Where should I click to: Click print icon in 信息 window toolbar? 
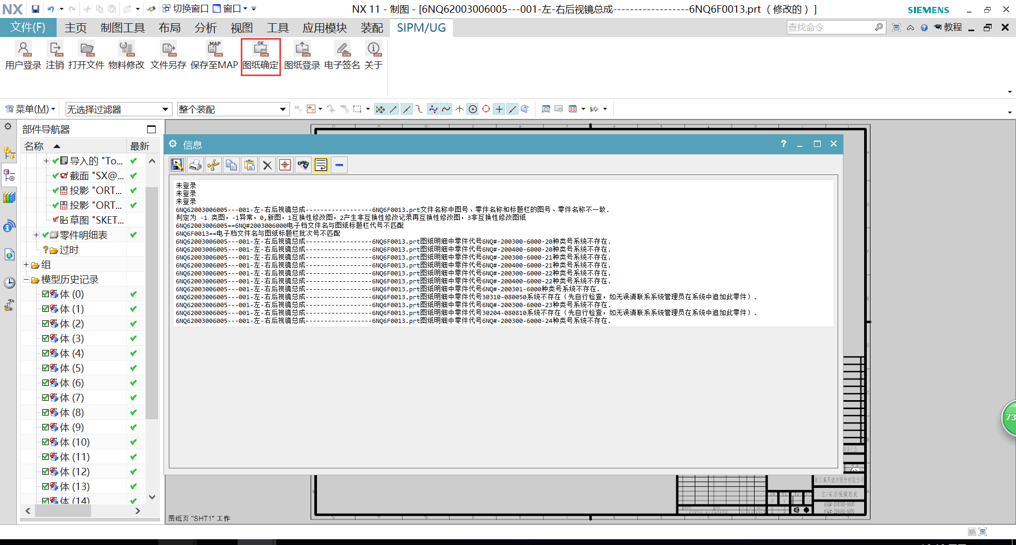pyautogui.click(x=195, y=165)
